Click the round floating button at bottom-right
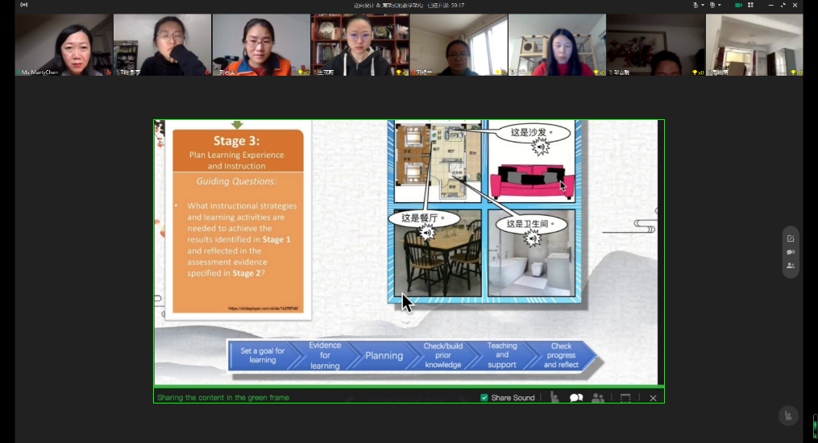 click(x=788, y=416)
